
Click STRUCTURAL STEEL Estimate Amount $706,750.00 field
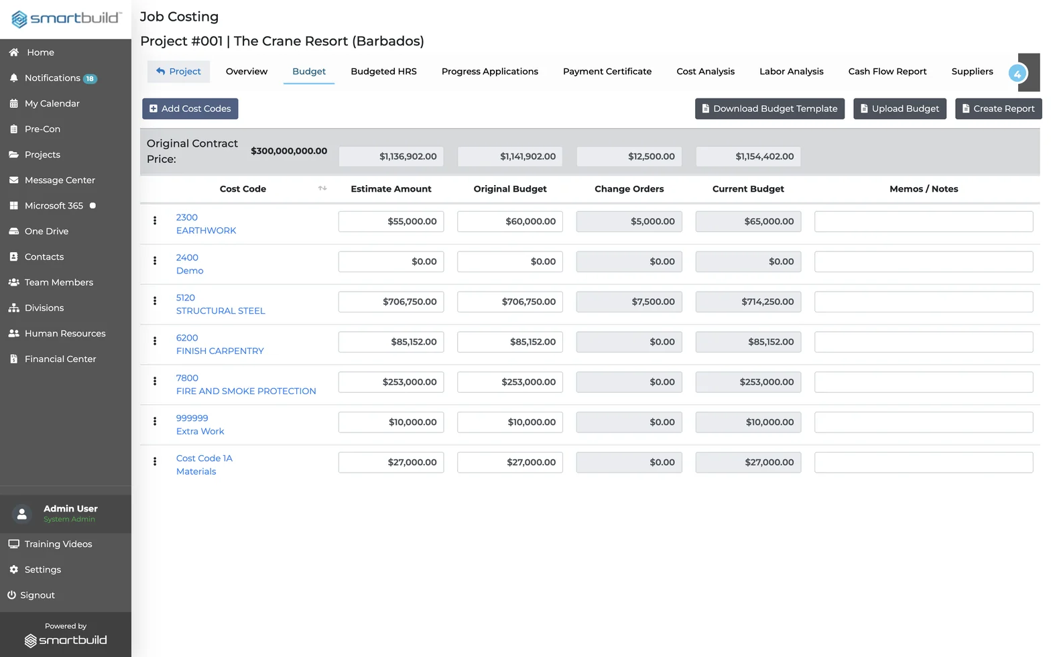point(391,302)
